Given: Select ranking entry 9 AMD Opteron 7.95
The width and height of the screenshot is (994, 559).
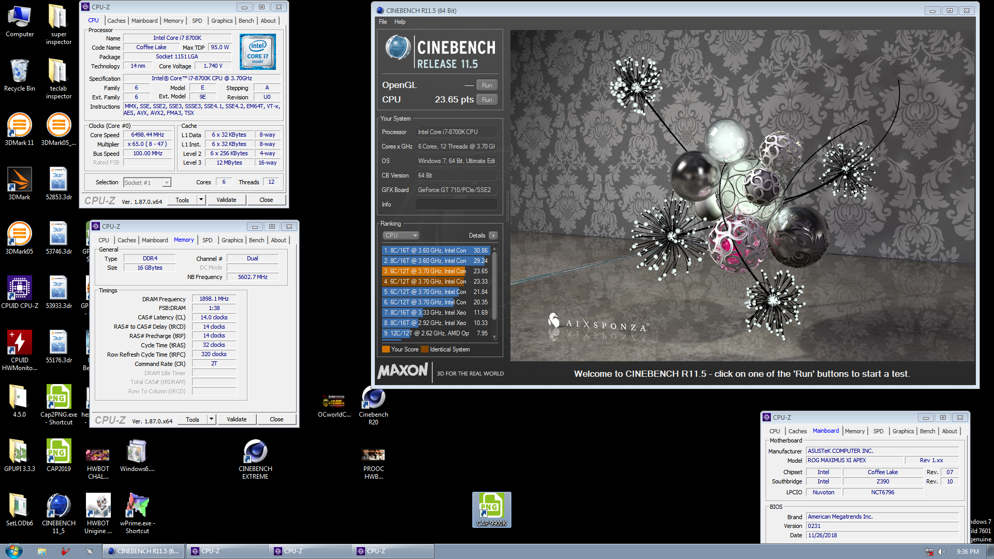Looking at the screenshot, I should [436, 333].
